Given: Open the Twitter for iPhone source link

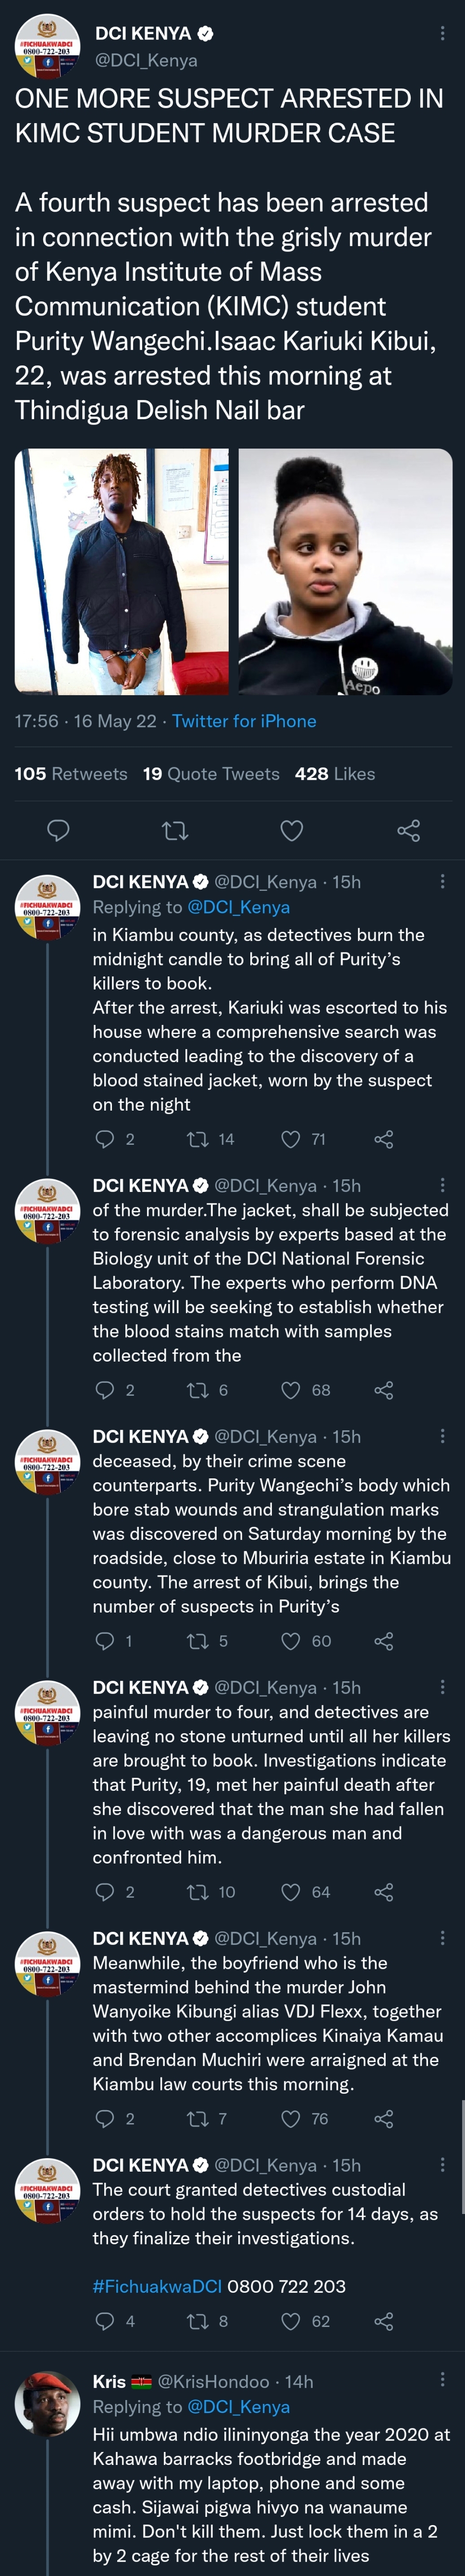Looking at the screenshot, I should [244, 721].
